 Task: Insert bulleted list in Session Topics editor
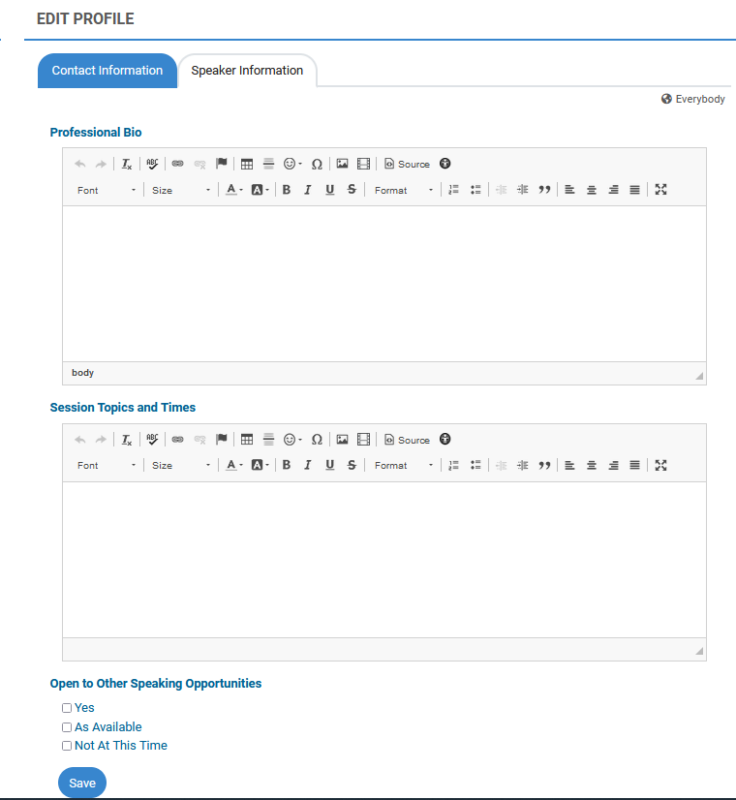coord(475,466)
